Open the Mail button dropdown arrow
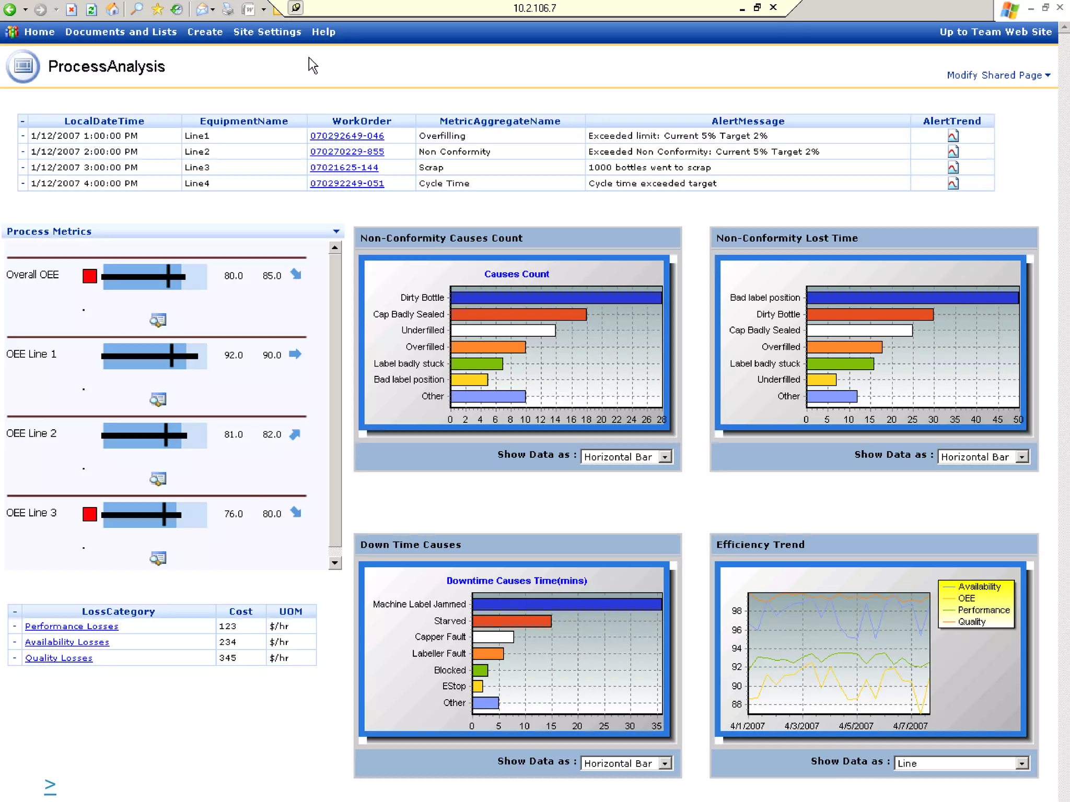 click(x=213, y=9)
